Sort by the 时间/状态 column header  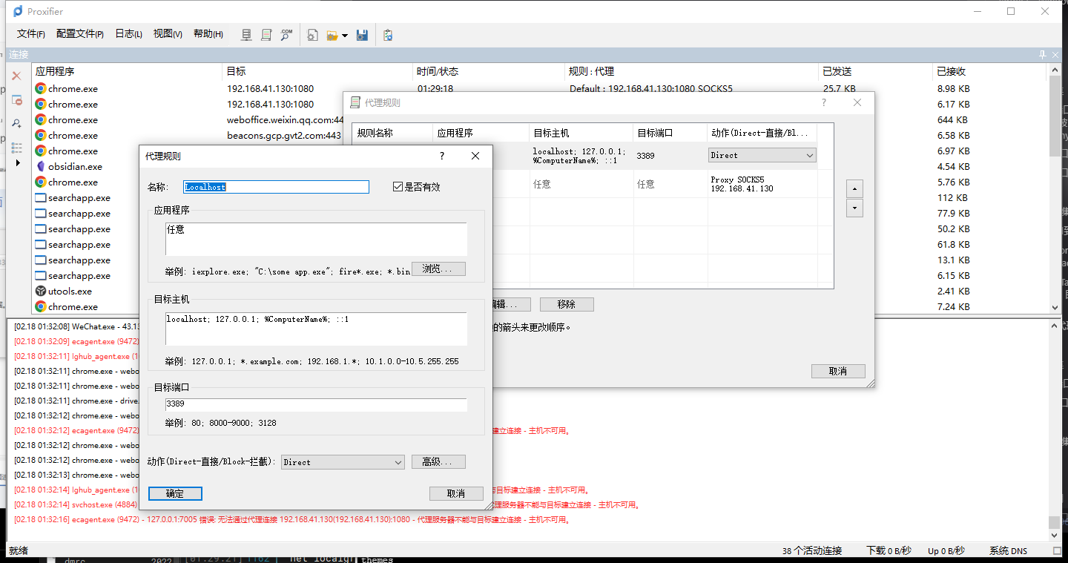point(489,71)
